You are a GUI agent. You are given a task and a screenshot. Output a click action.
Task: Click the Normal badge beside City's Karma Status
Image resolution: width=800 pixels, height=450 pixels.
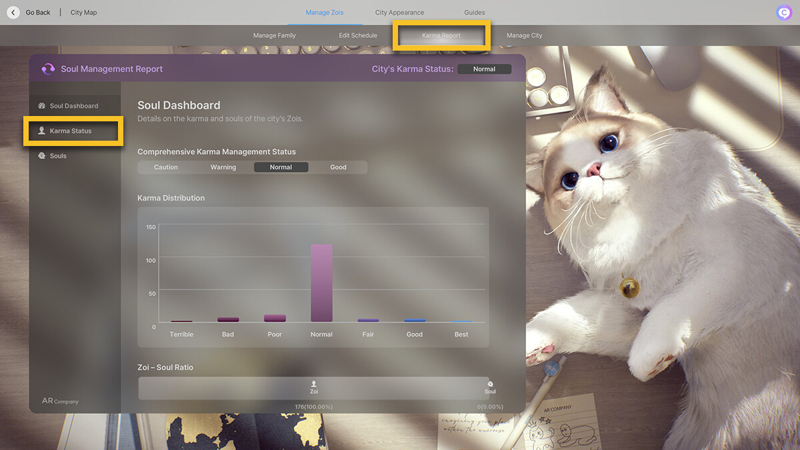click(484, 69)
